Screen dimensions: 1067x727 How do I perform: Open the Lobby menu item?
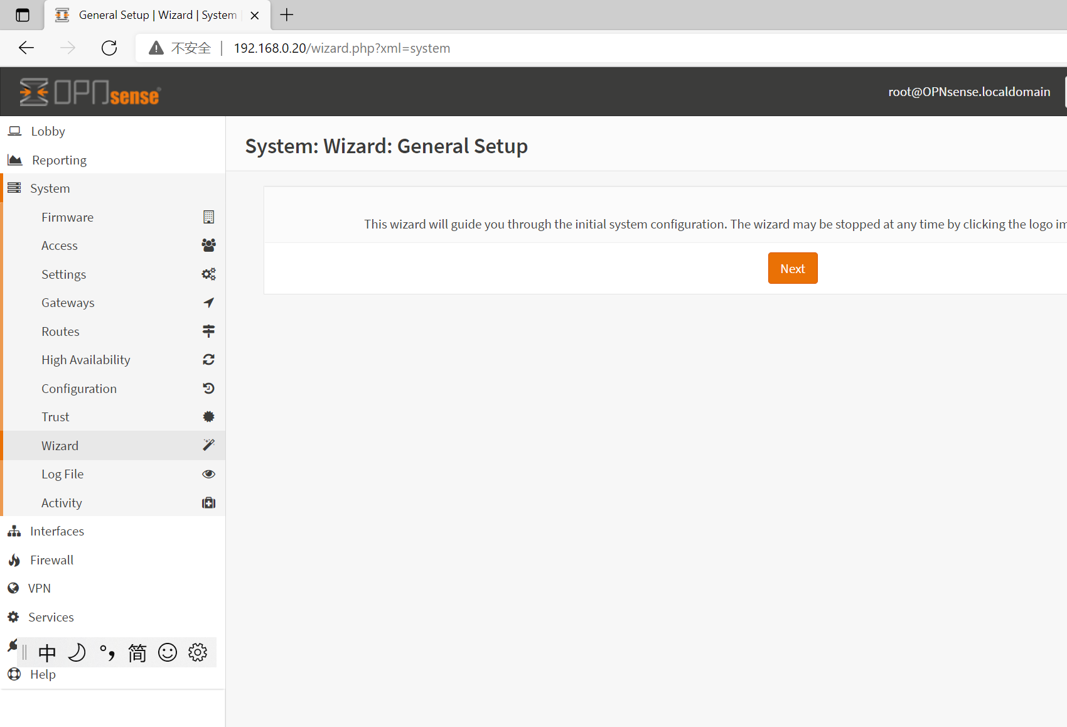pyautogui.click(x=48, y=131)
